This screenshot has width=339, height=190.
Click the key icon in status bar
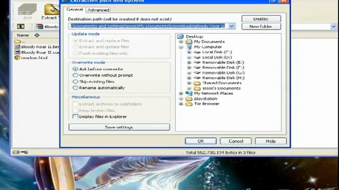(24, 152)
